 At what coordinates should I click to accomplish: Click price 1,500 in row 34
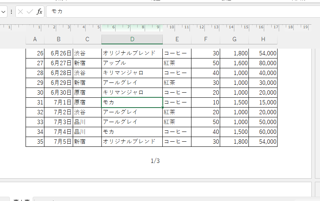point(234,132)
